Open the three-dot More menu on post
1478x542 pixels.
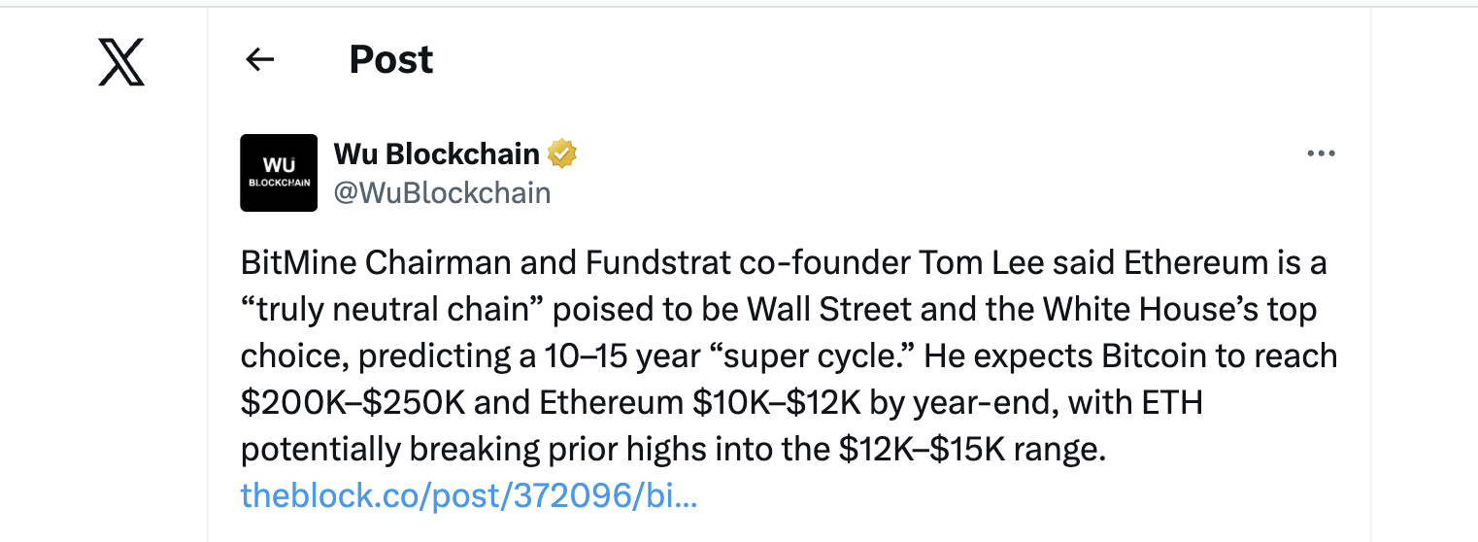tap(1321, 153)
